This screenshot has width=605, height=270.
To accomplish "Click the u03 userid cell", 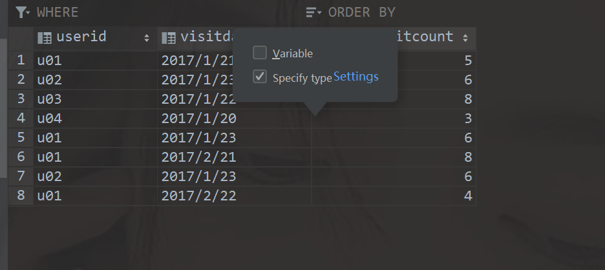I will coord(49,99).
